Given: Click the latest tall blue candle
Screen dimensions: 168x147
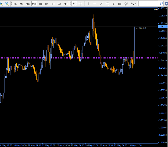Looking at the screenshot, I should [134, 45].
